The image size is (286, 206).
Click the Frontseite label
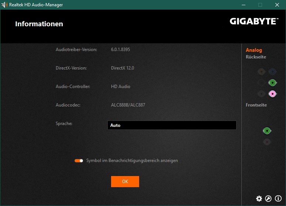(x=256, y=105)
